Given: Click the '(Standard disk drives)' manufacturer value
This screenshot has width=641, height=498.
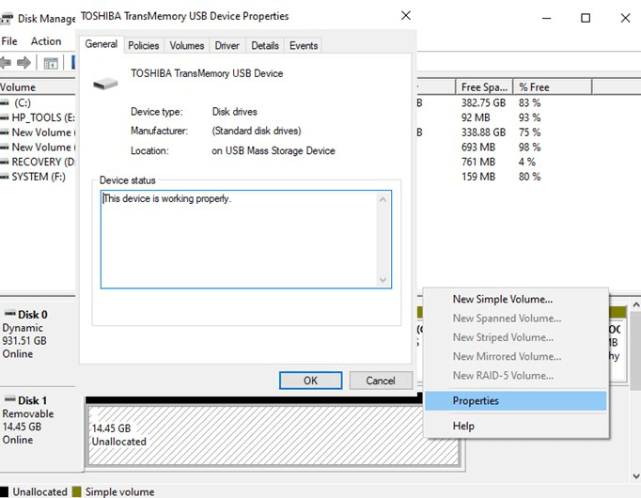Looking at the screenshot, I should [x=257, y=131].
